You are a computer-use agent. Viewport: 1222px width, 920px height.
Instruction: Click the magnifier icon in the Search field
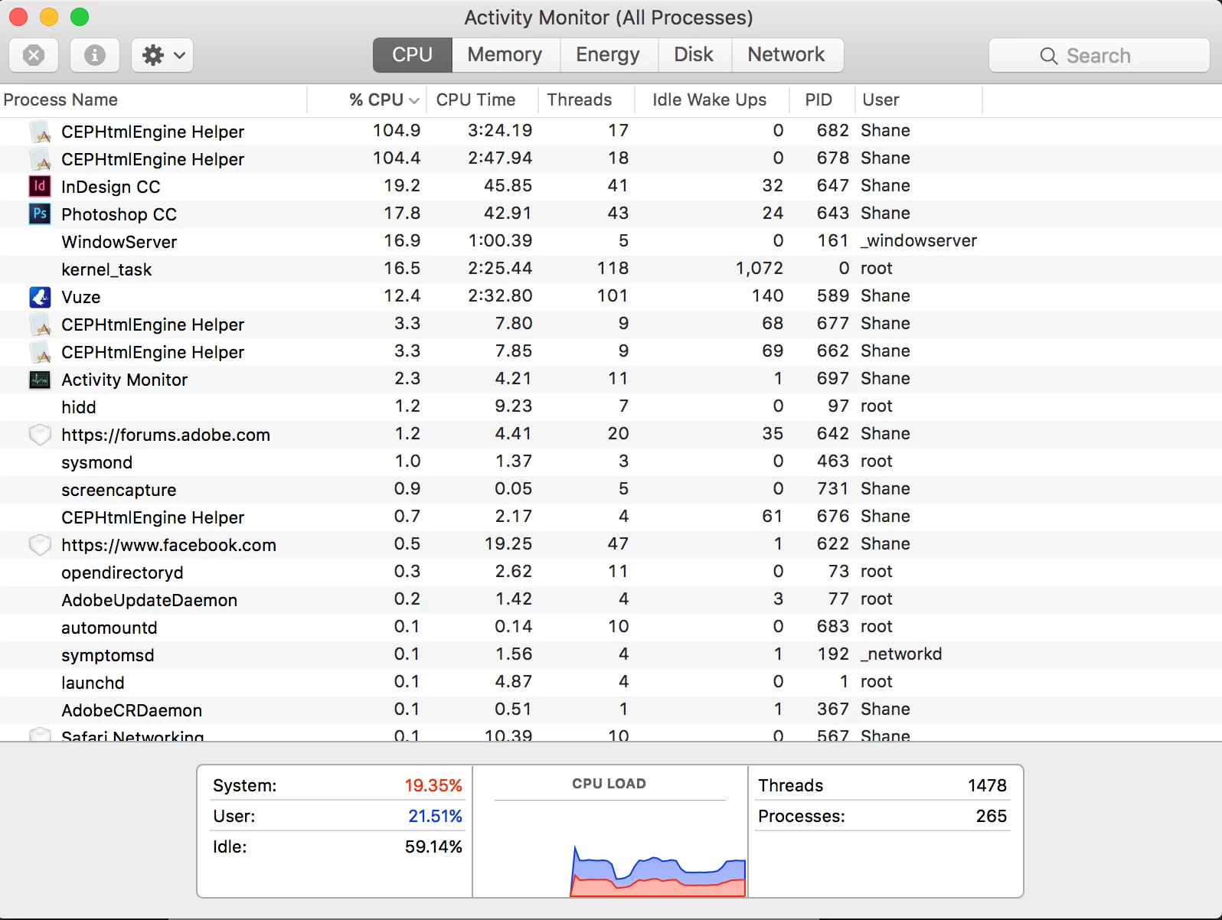(1049, 56)
